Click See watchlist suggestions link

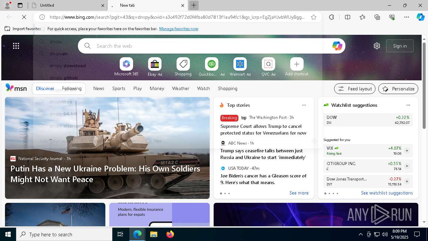(387, 193)
